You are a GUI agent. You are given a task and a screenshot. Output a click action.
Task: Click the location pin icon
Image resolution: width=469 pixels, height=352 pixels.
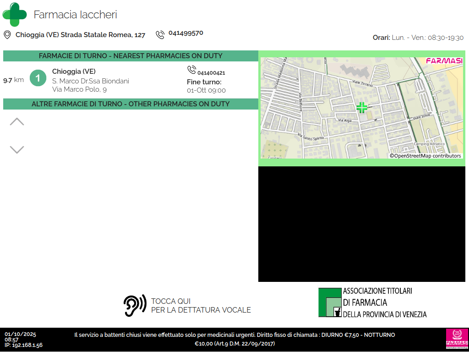click(7, 35)
